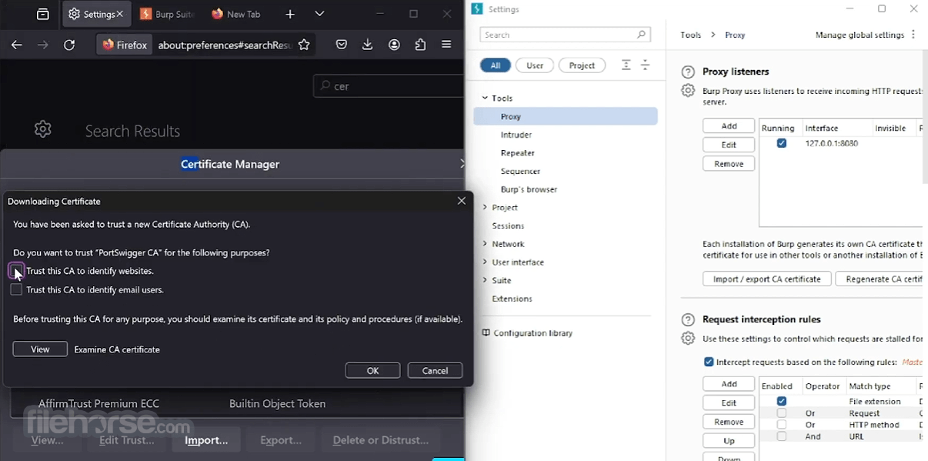Open Manage global settings kebab menu
The width and height of the screenshot is (928, 461).
click(x=913, y=35)
